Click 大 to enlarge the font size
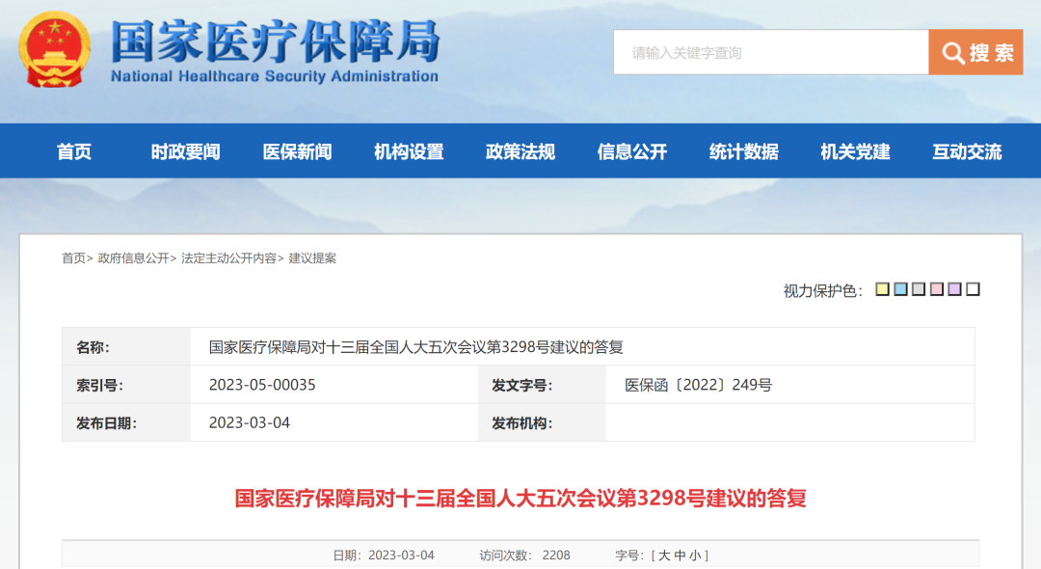The width and height of the screenshot is (1041, 569). pos(664,555)
